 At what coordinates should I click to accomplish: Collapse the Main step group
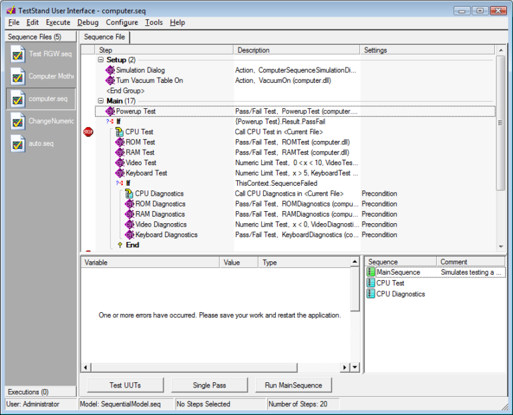pos(100,101)
